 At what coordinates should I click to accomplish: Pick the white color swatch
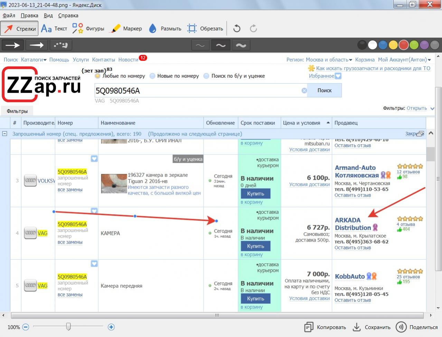372,45
